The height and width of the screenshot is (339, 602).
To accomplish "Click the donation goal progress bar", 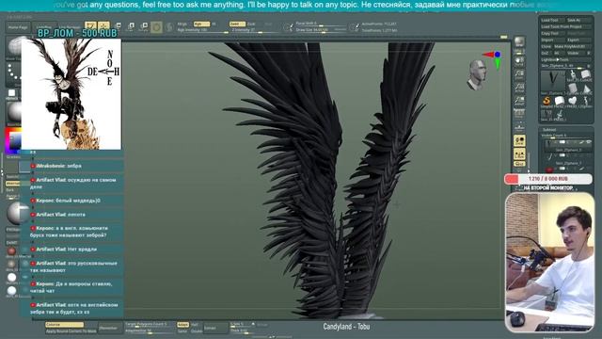I will tap(547, 179).
